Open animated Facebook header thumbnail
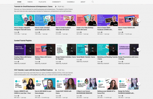The height and width of the screenshot is (99, 153). pyautogui.click(x=108, y=20)
